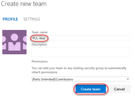The height and width of the screenshot is (96, 135).
Task: Click the Create team button
Action: point(91,89)
